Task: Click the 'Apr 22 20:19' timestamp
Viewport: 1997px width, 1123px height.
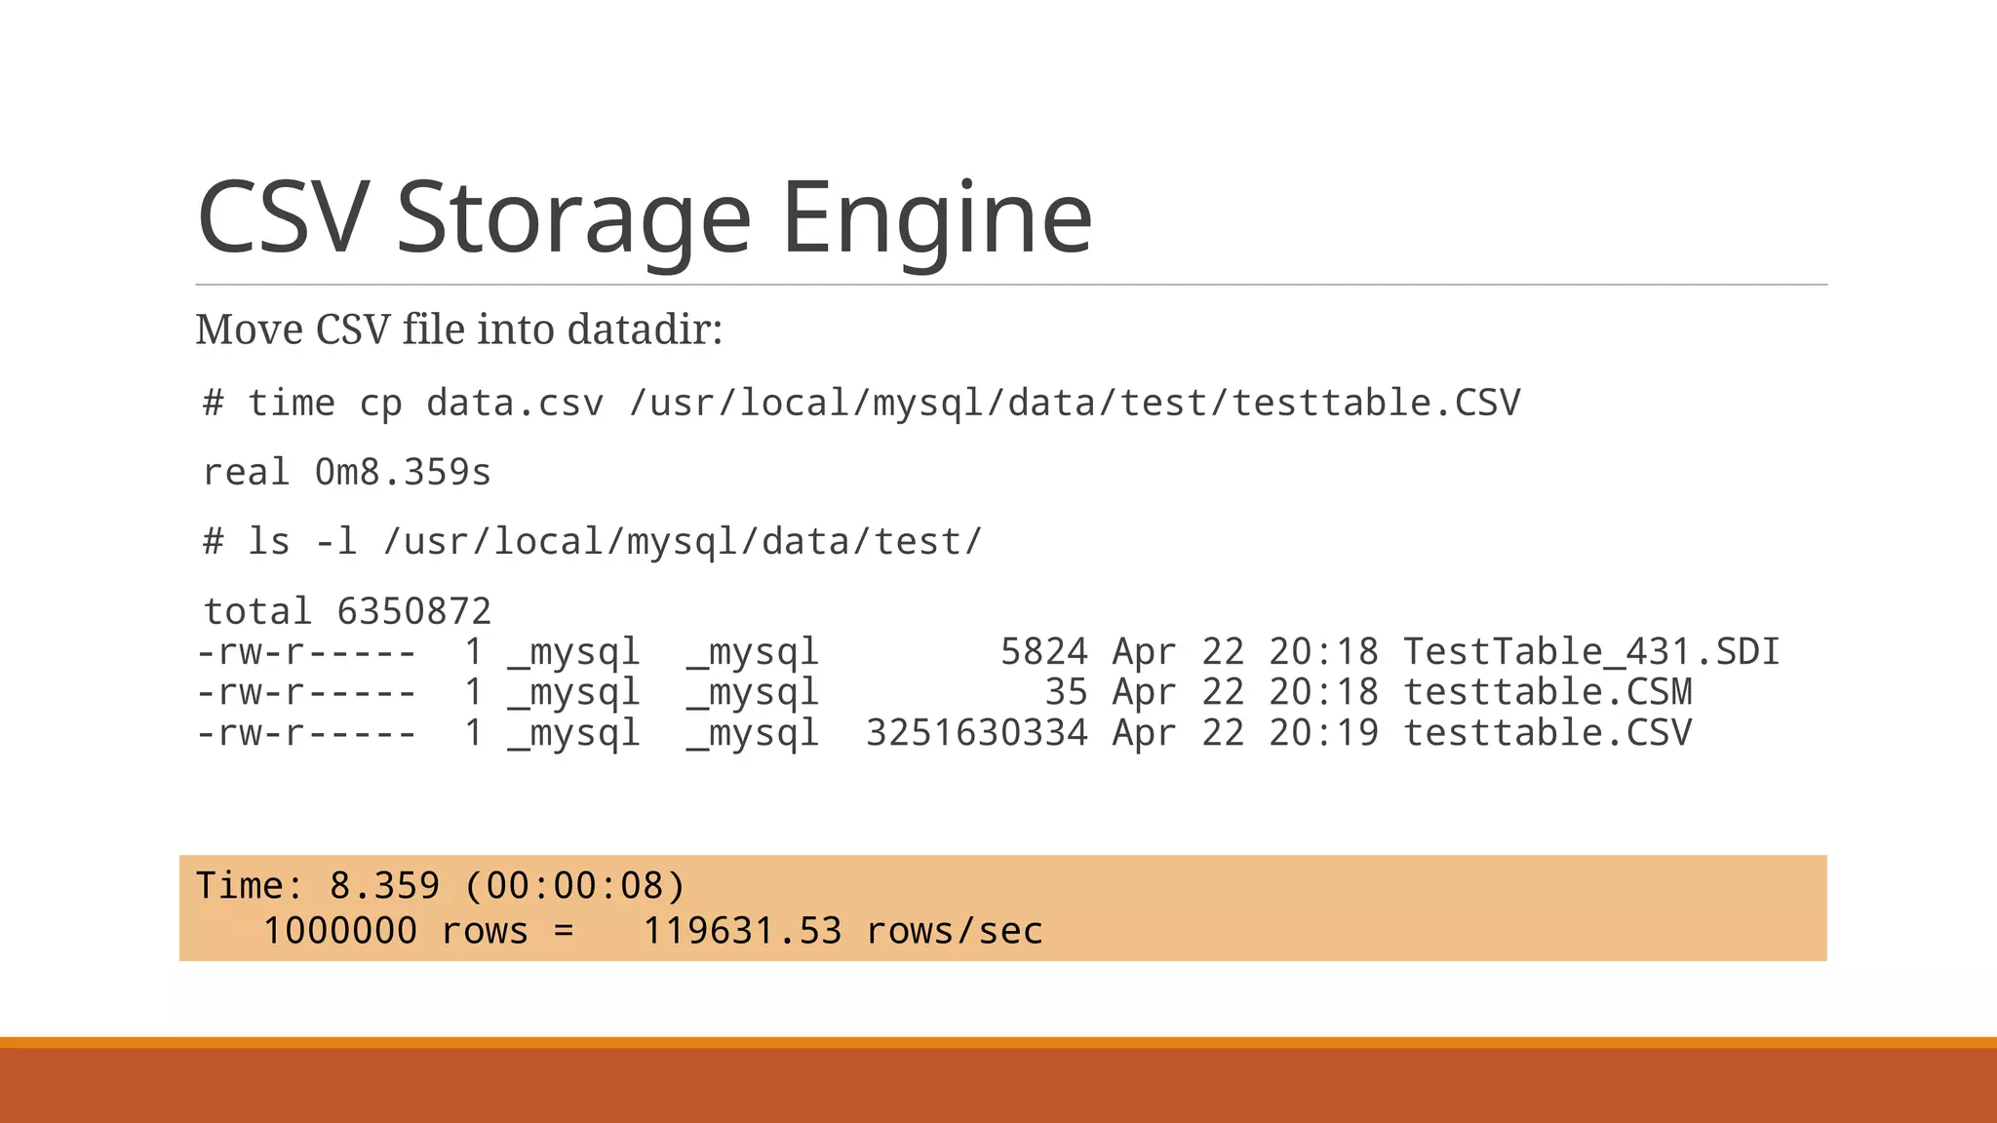Action: click(x=1245, y=733)
